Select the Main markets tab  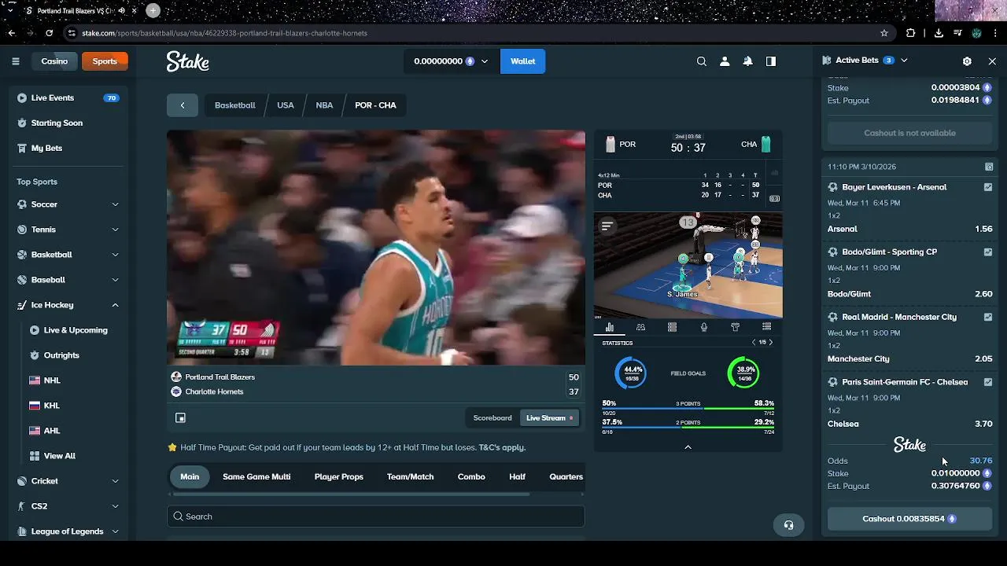coord(190,477)
